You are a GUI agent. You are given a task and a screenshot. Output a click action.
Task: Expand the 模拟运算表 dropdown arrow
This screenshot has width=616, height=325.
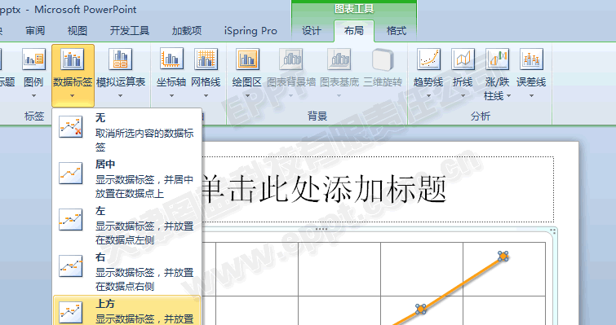pyautogui.click(x=120, y=95)
